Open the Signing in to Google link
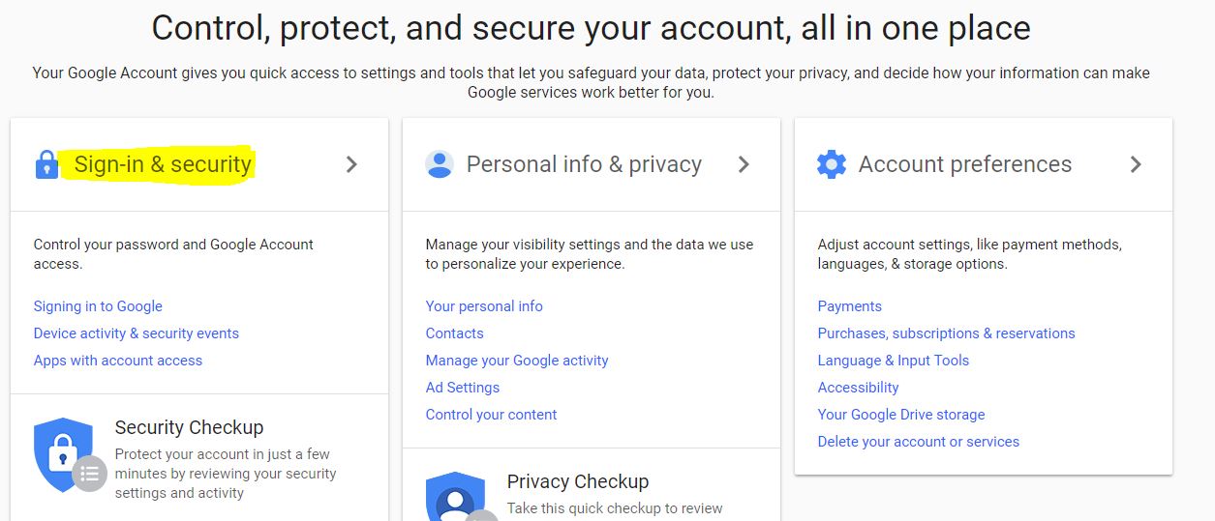This screenshot has height=521, width=1215. coord(98,306)
